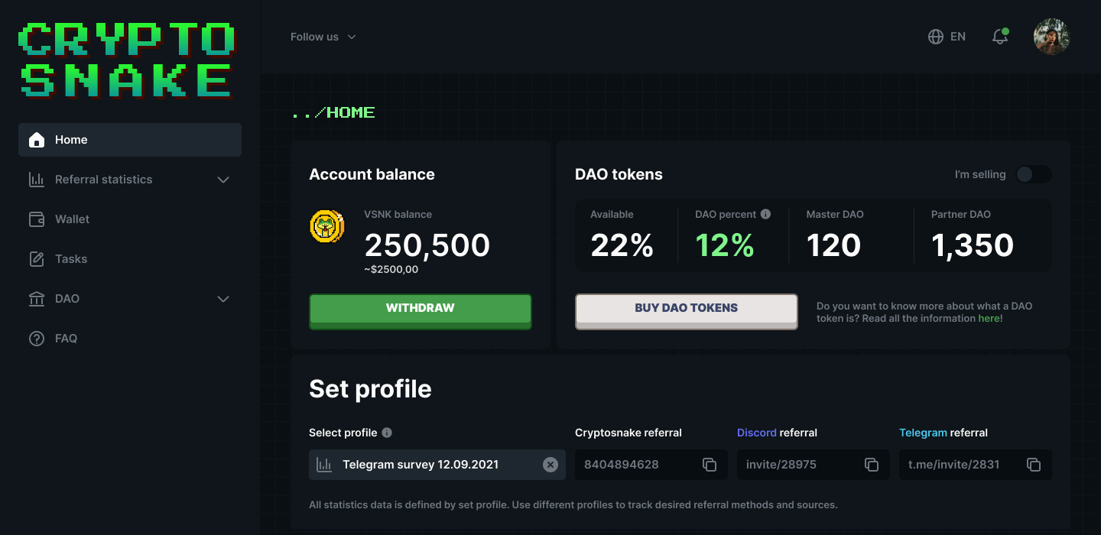Clear the selected Telegram survey profile
The width and height of the screenshot is (1101, 535).
click(550, 465)
